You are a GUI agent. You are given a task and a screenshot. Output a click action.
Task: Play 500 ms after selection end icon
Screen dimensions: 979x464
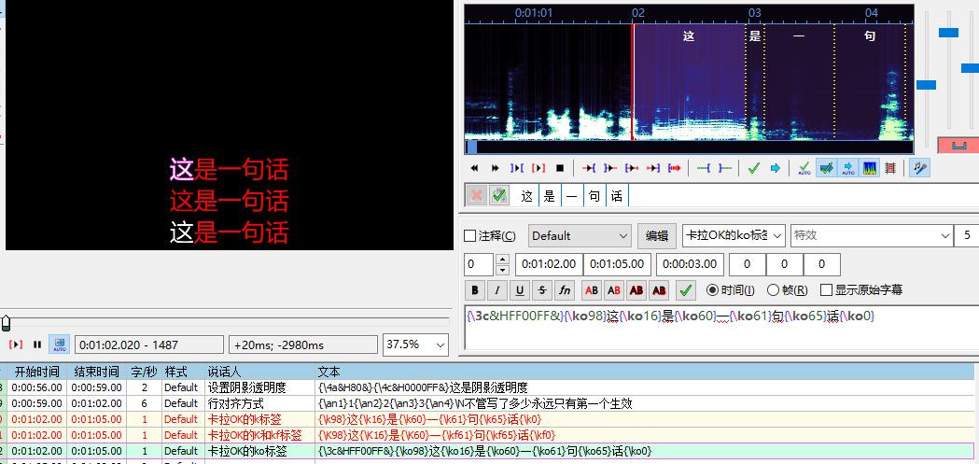point(610,168)
